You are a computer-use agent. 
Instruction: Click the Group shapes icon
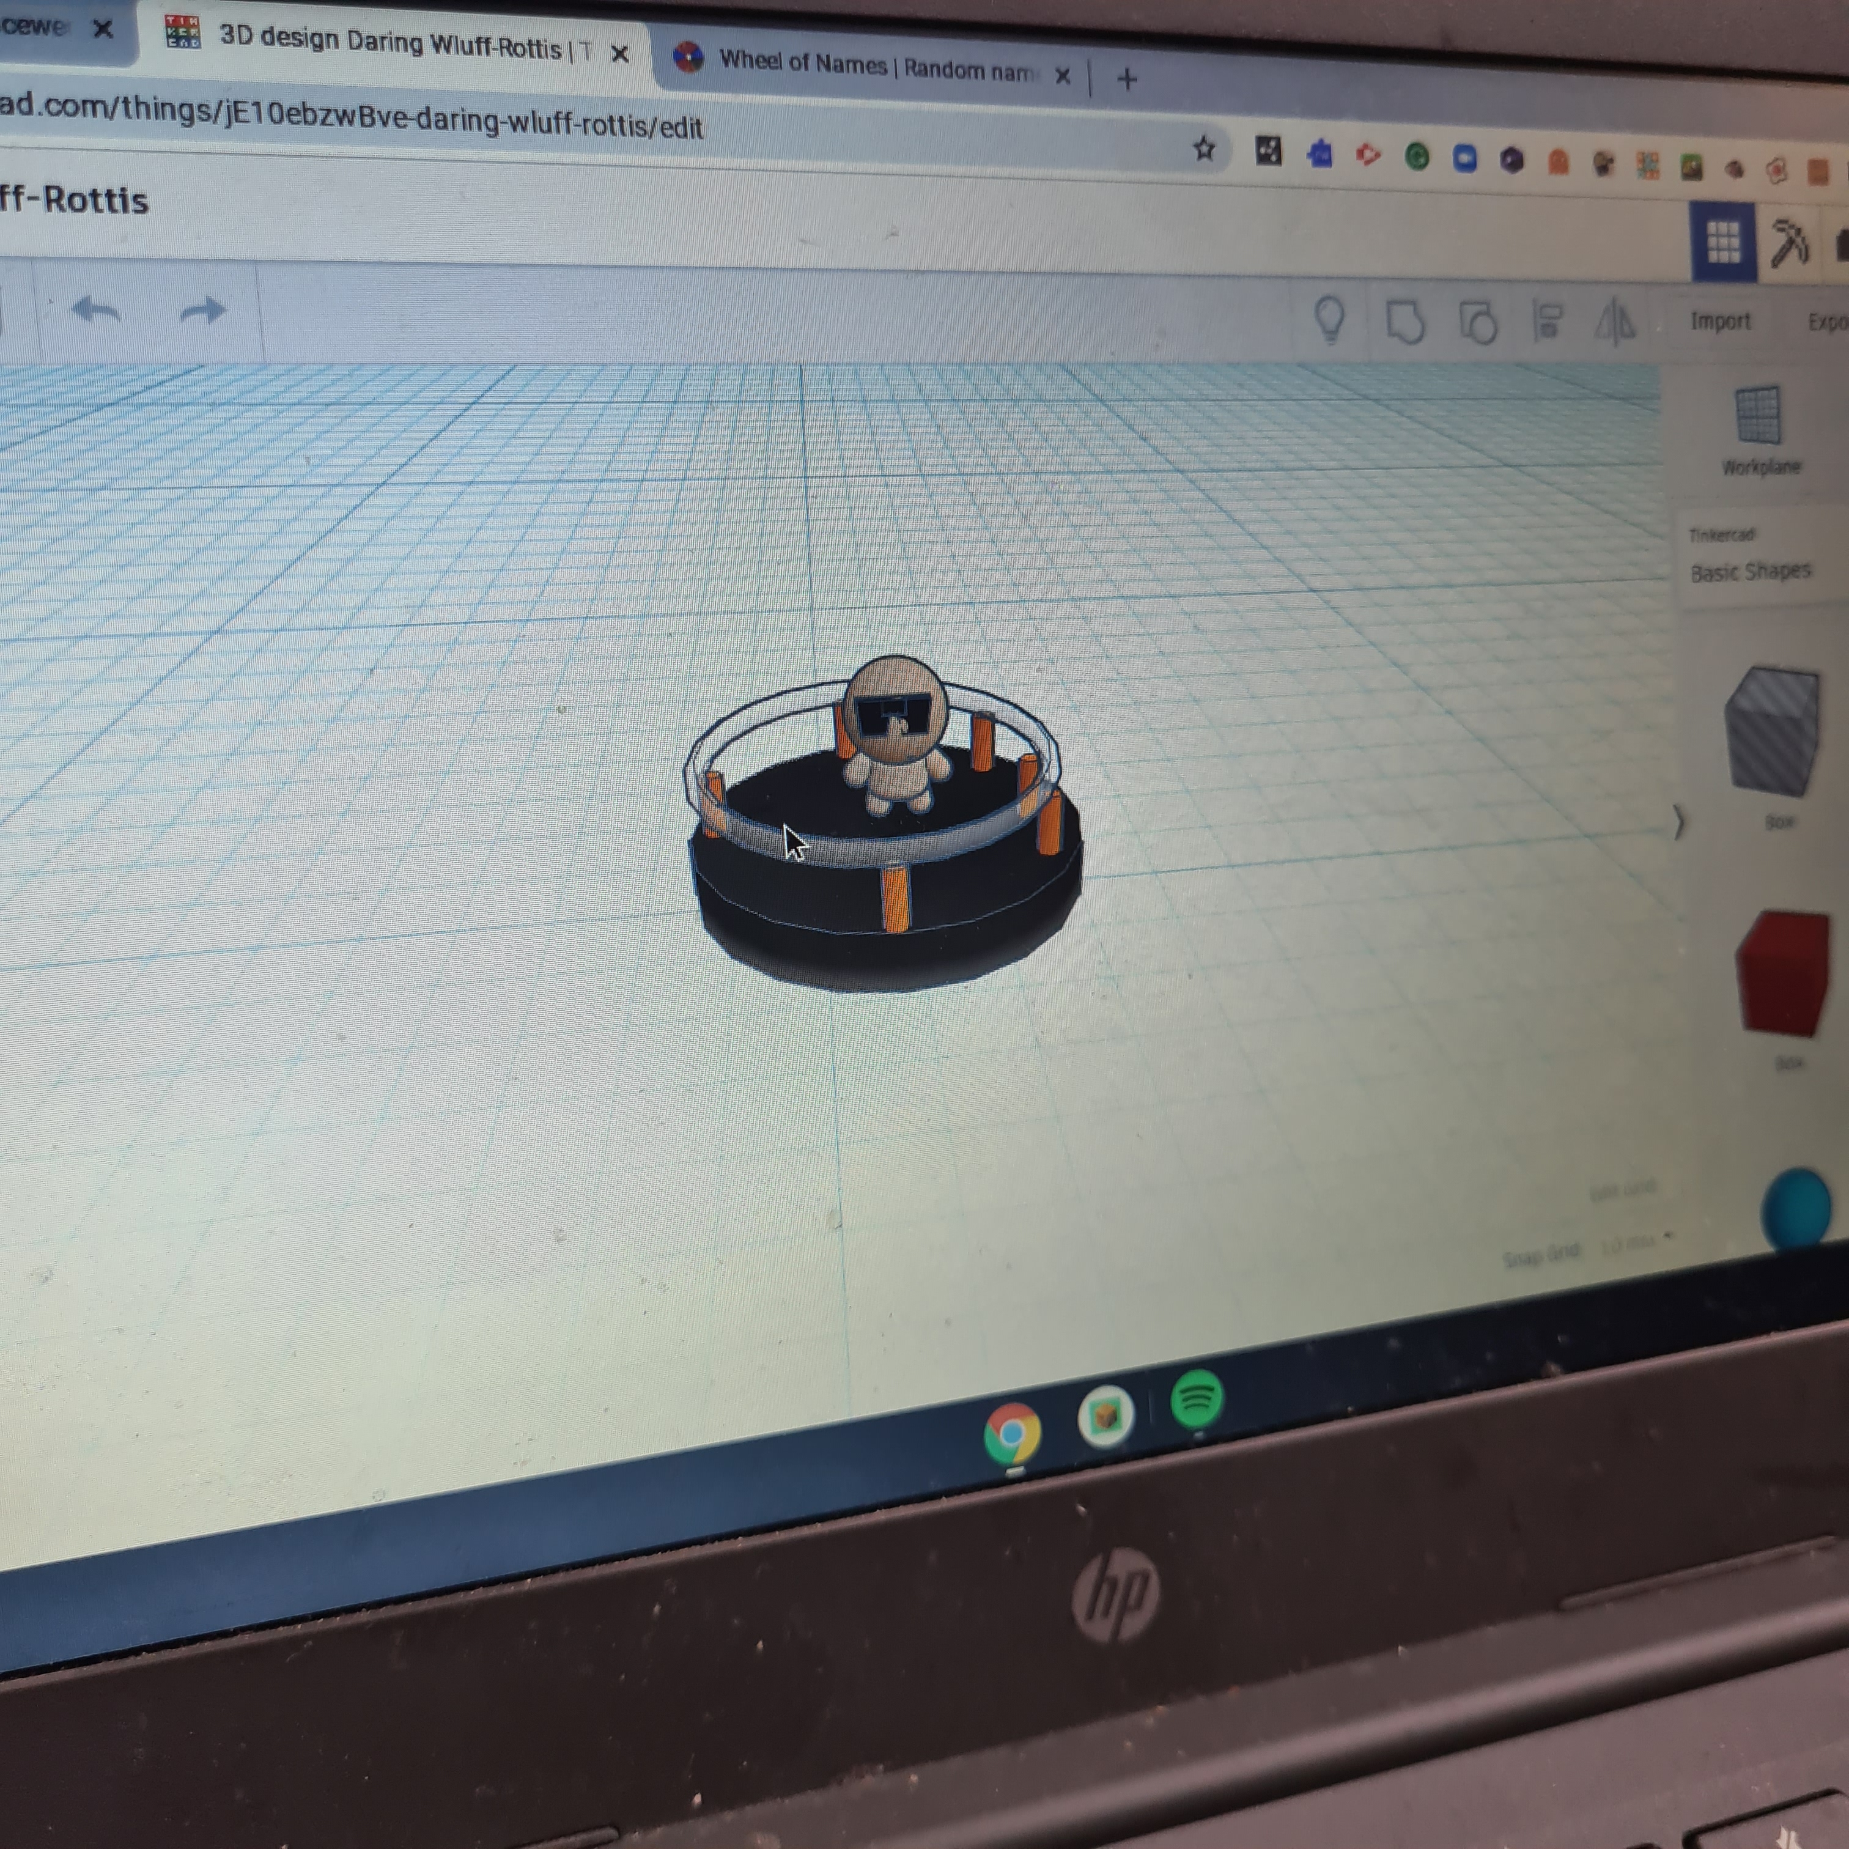(1405, 322)
